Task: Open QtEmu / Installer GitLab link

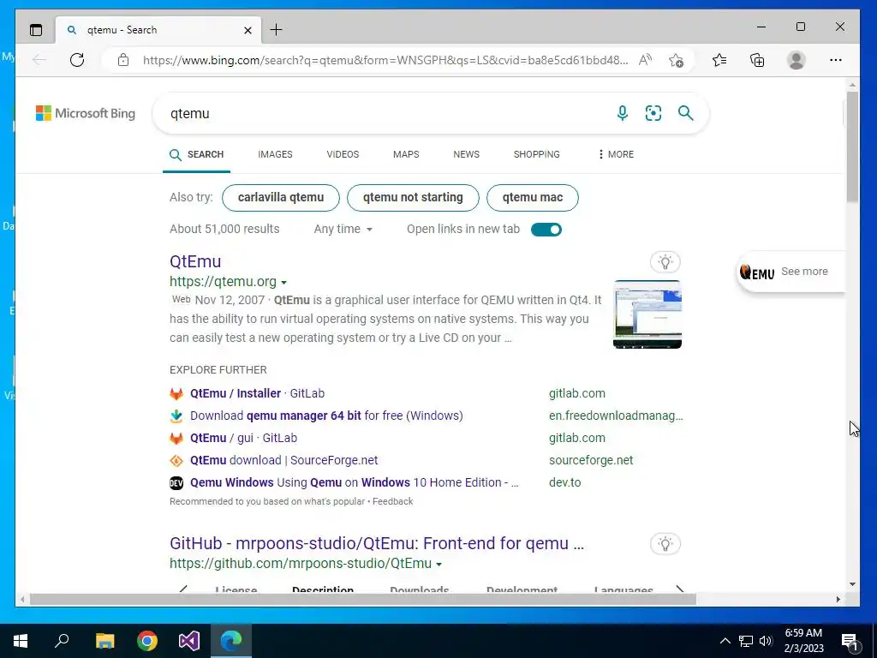Action: [257, 393]
